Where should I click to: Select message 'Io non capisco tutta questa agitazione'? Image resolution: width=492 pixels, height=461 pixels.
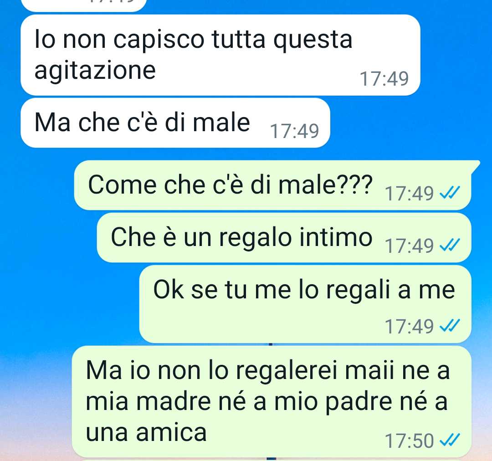click(220, 55)
